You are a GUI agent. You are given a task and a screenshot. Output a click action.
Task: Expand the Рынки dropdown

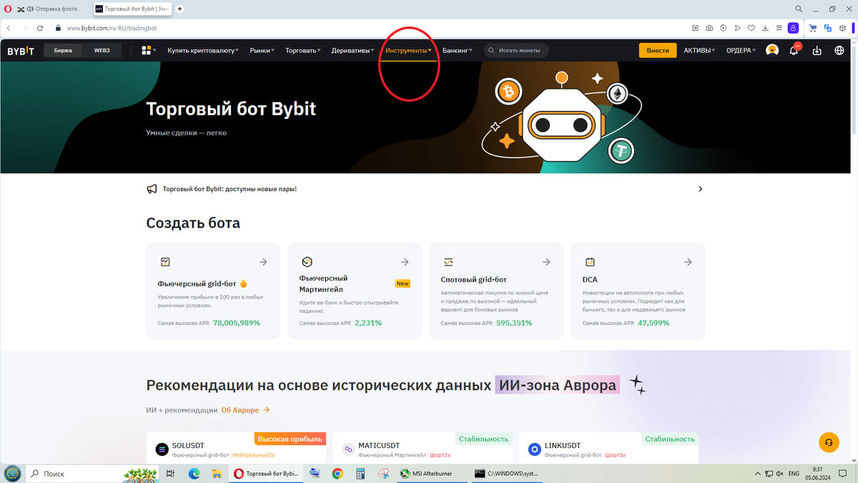click(262, 51)
